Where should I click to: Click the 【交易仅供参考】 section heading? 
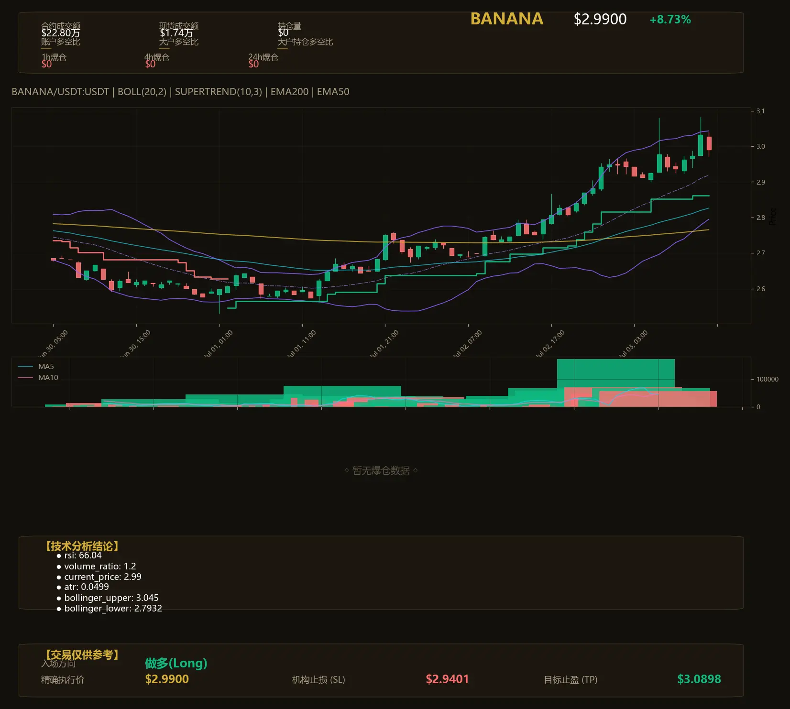[82, 654]
